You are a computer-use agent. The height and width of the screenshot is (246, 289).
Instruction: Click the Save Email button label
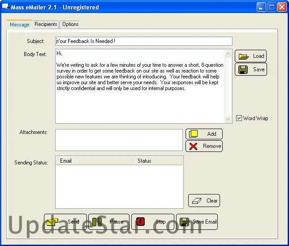coord(205,221)
